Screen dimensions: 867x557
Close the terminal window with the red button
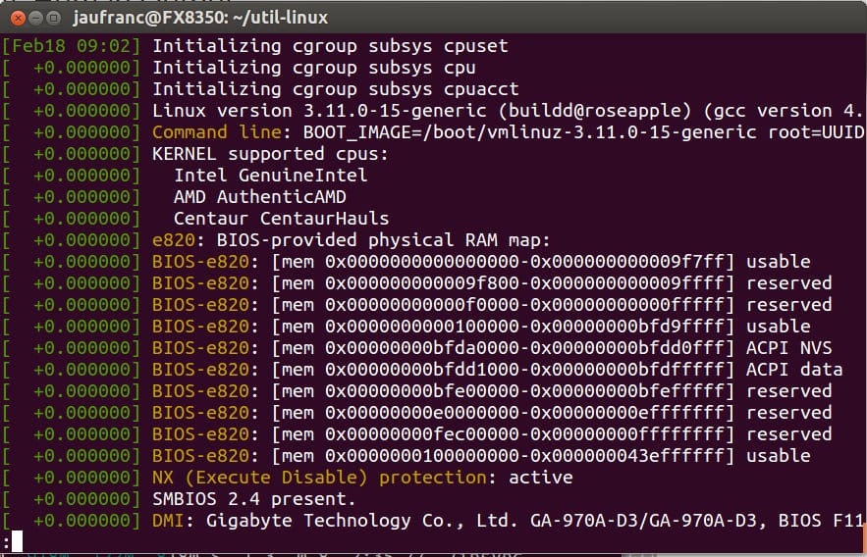click(x=18, y=19)
